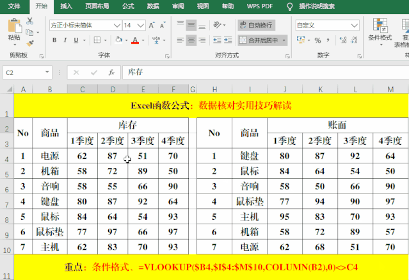Toggle Bold formatting
The height and width of the screenshot is (280, 409).
click(54, 40)
